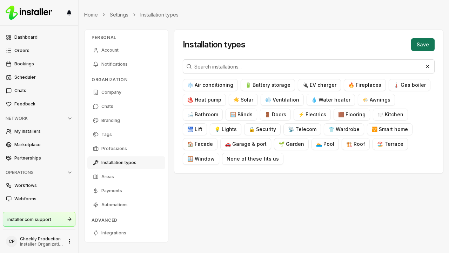Toggle the Solar installation type
This screenshot has height=253, width=449.
243,100
